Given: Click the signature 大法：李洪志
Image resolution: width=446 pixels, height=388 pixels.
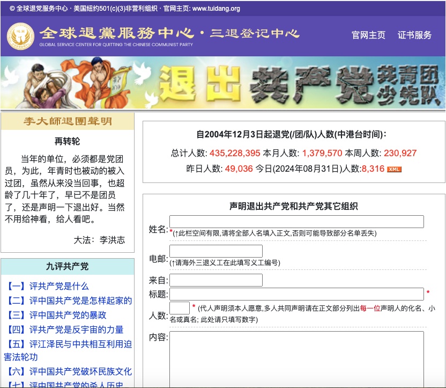Looking at the screenshot, I should pos(99,240).
